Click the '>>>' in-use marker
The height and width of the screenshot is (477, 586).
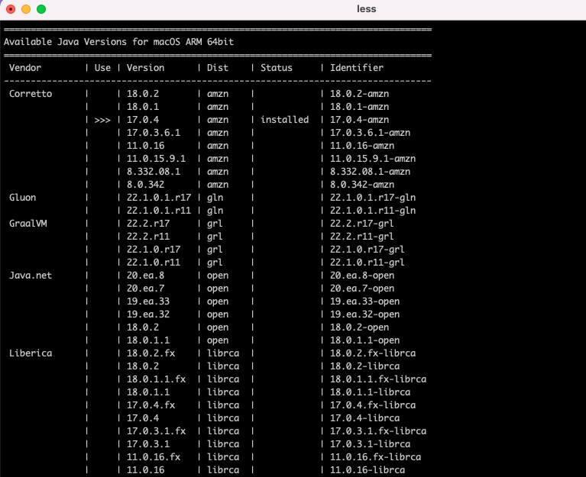[x=102, y=120]
